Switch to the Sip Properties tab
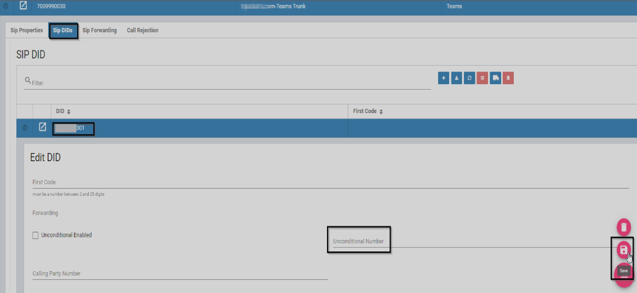The image size is (637, 293). (27, 31)
